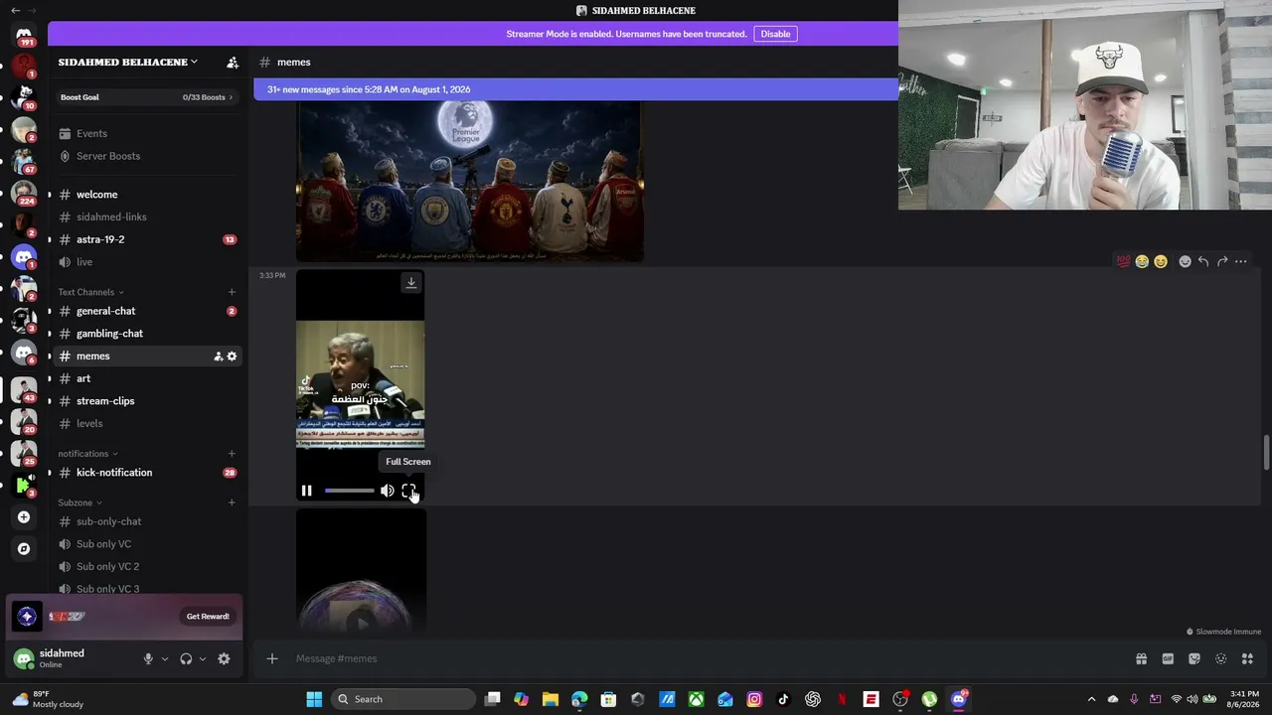1272x715 pixels.
Task: React with the 100 emoji
Action: click(x=1124, y=261)
